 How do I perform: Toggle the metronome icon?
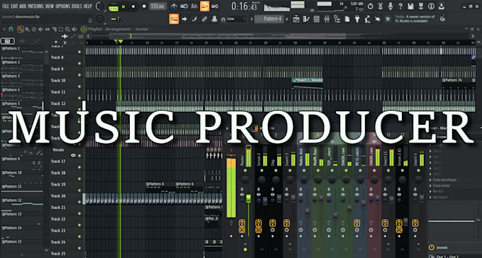pos(174,6)
